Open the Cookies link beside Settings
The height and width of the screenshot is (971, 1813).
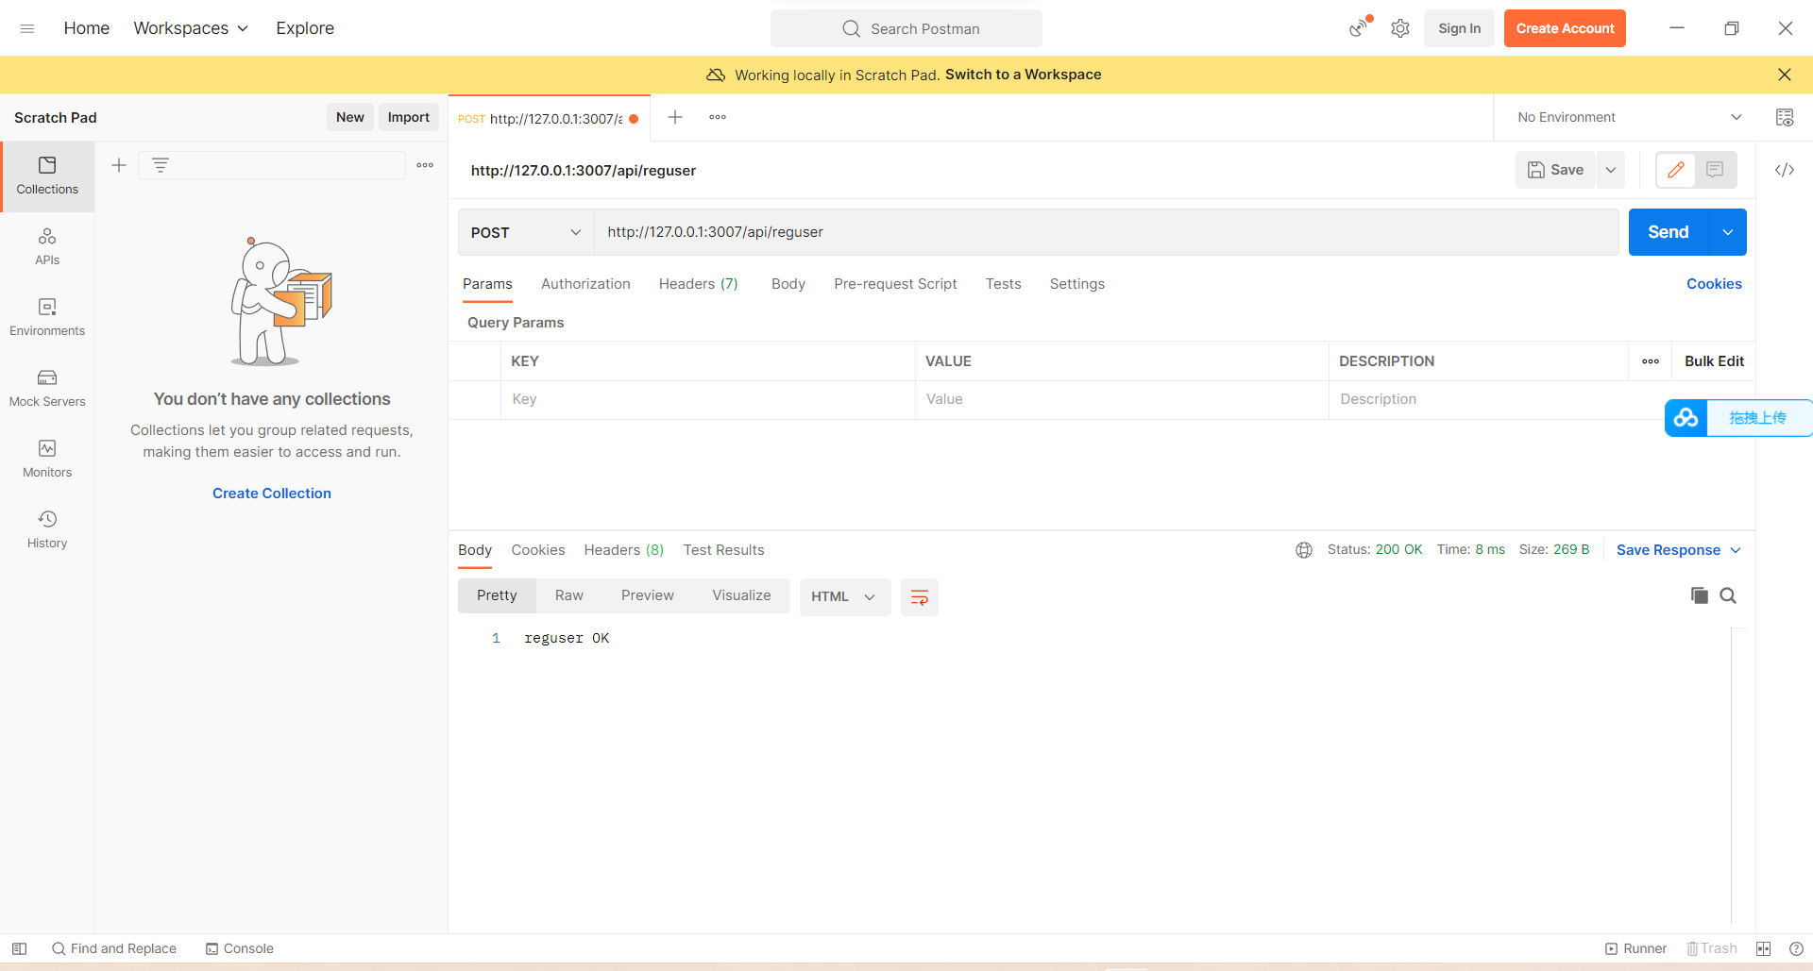(x=1714, y=284)
